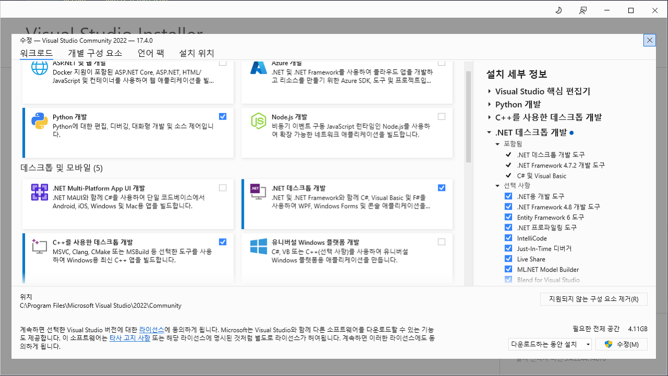
Task: Click the included .NET 데스크톱 개발 도구 item
Action: pos(551,154)
